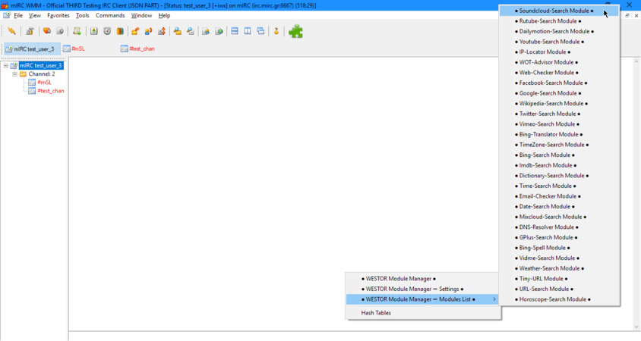641x341 pixels.
Task: Select Wikipedia-Search Module entry
Action: click(559, 104)
